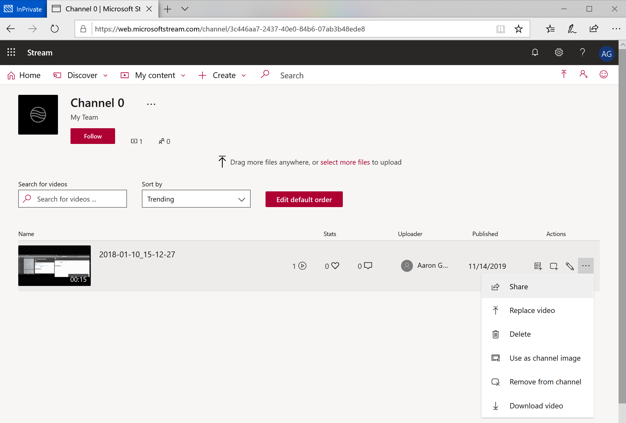Click the Aaron G... uploader name
Screen dimensions: 626x423
(x=433, y=266)
